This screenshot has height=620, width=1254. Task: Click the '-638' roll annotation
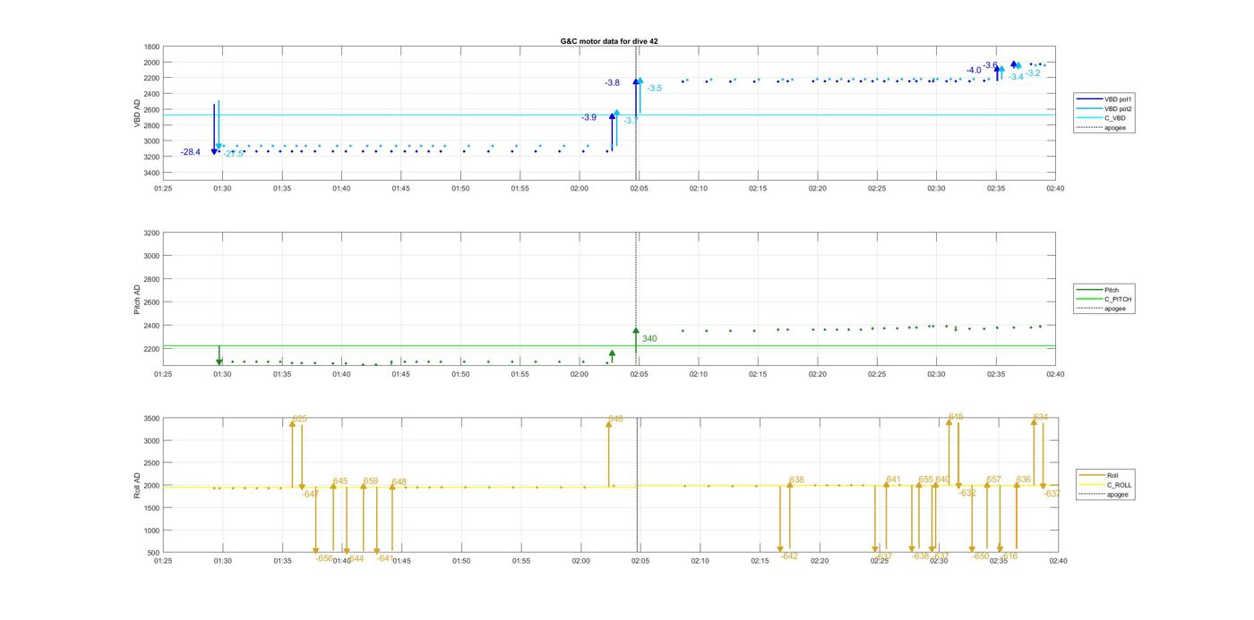(921, 556)
